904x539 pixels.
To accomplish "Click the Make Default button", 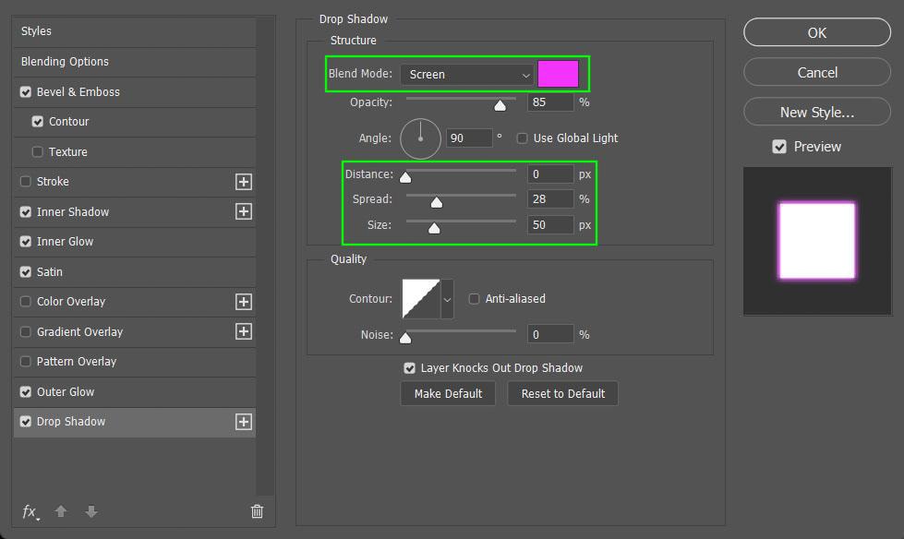I will [x=448, y=394].
